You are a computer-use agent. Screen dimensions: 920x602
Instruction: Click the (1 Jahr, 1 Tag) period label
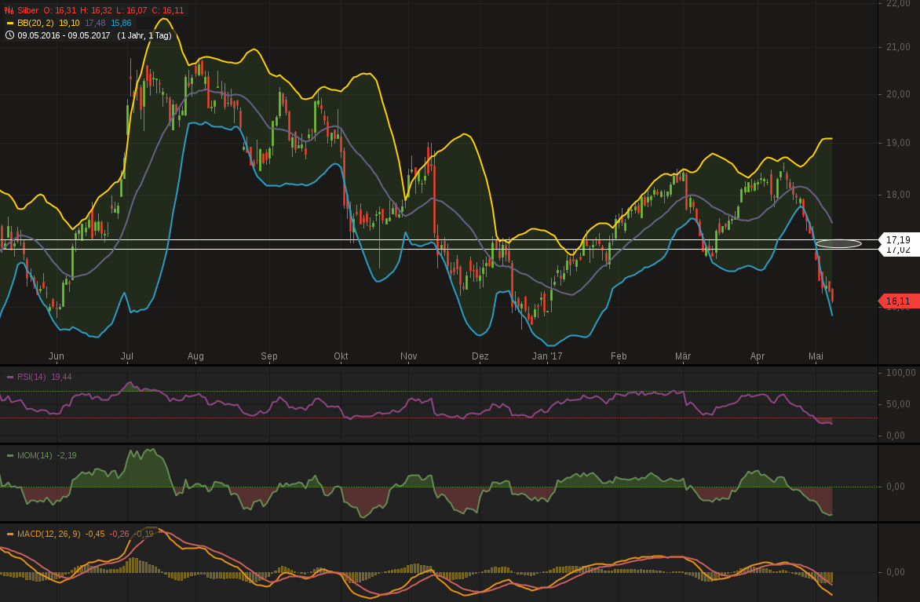tap(144, 35)
